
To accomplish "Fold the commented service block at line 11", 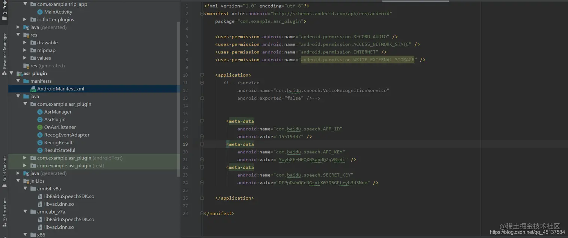I will [x=202, y=83].
